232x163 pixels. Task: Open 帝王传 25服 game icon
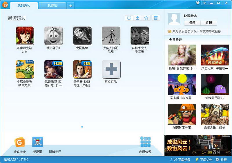tap(82, 69)
